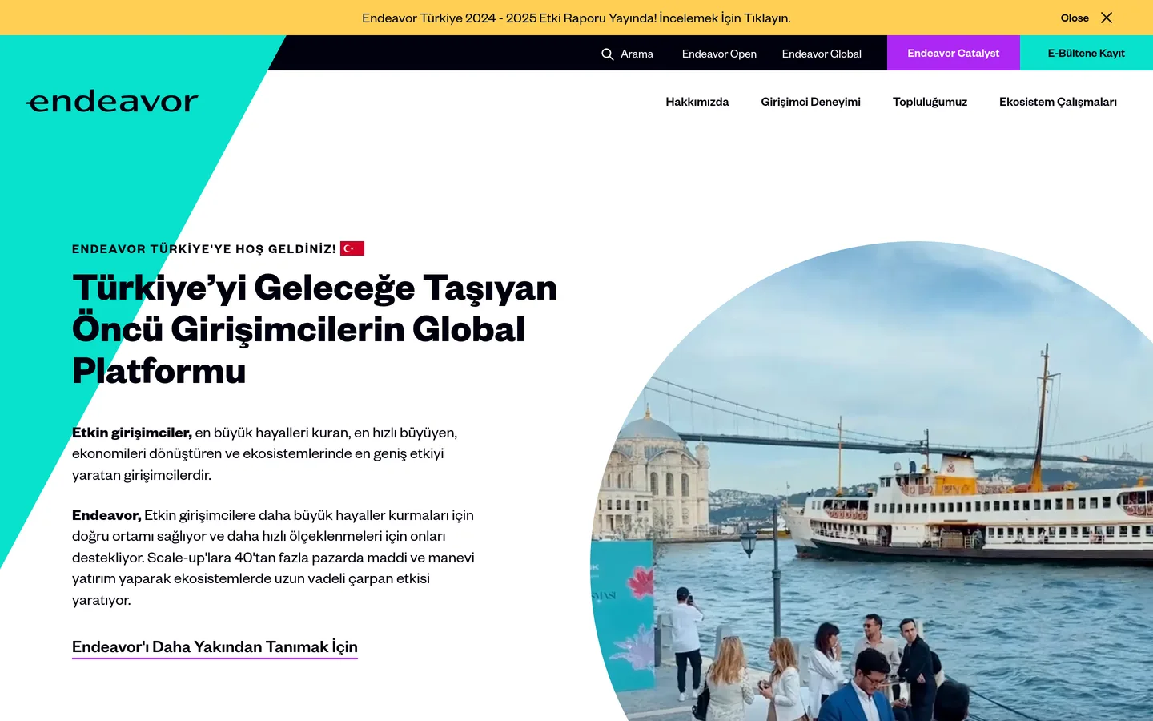Open the Endeavor logo home link
Image resolution: width=1153 pixels, height=721 pixels.
coord(112,102)
